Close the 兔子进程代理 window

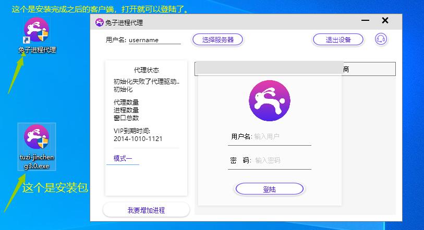coord(385,21)
